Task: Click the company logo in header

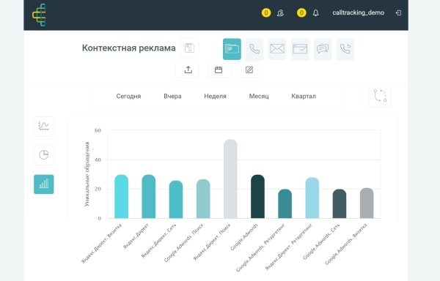Action: 39,15
